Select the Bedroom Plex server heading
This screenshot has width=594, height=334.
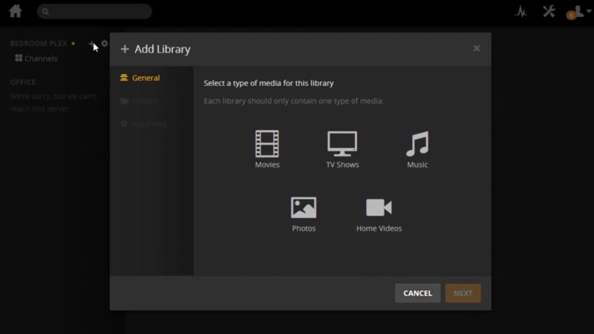38,44
